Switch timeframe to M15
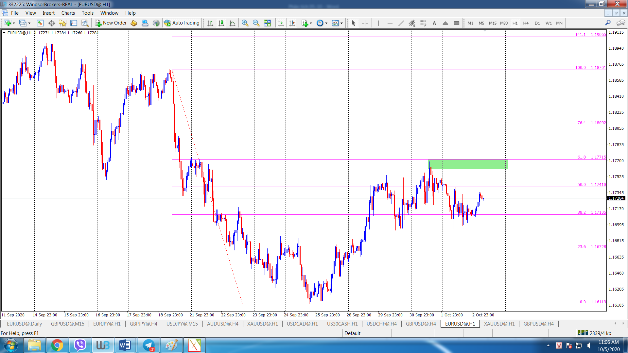This screenshot has height=353, width=628. 493,23
